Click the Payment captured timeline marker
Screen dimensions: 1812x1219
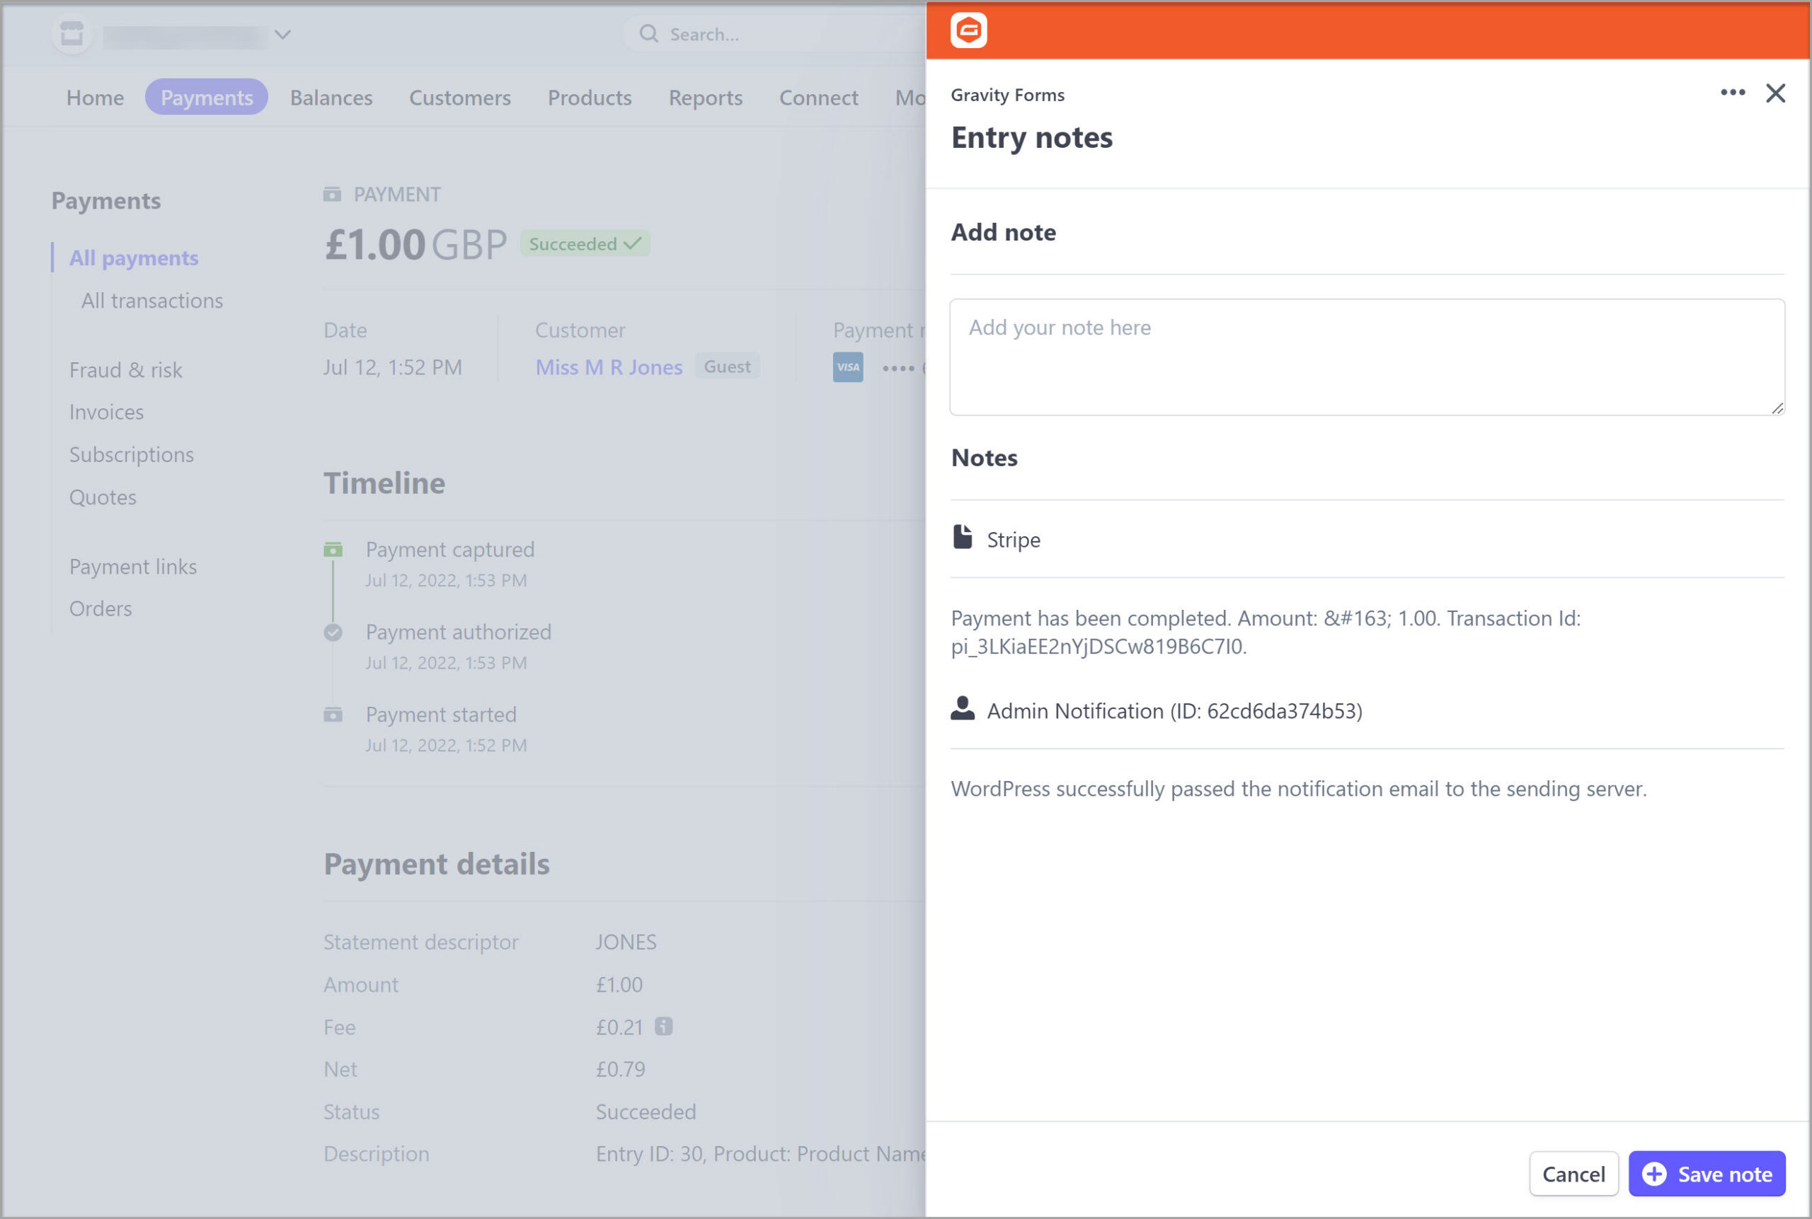[x=333, y=550]
